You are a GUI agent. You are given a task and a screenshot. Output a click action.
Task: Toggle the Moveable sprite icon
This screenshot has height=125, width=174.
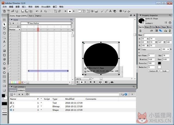click(x=157, y=31)
